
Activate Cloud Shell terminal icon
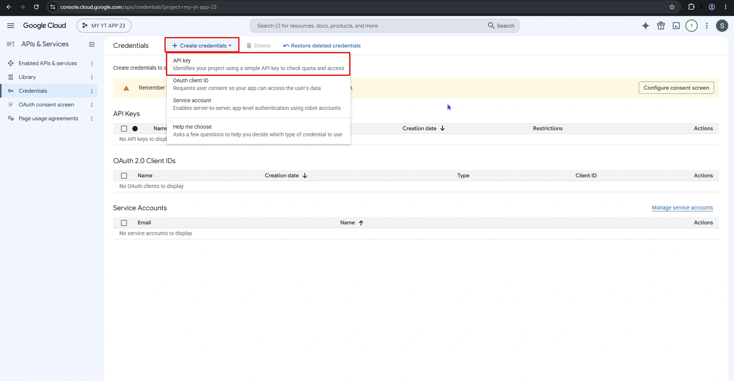pyautogui.click(x=676, y=26)
